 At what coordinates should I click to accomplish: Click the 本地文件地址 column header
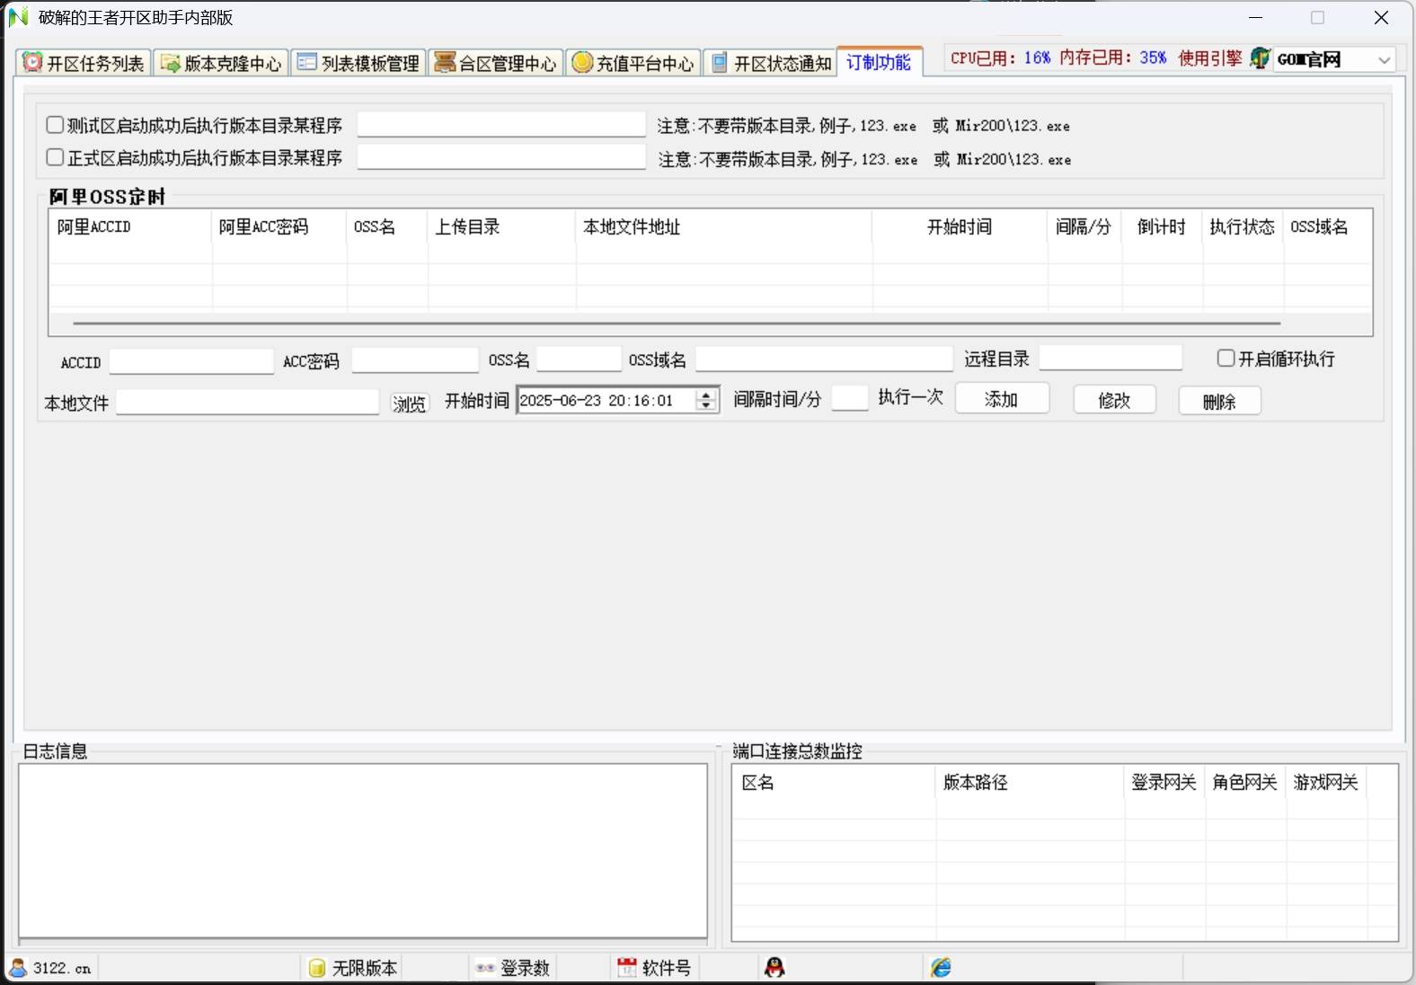(723, 226)
